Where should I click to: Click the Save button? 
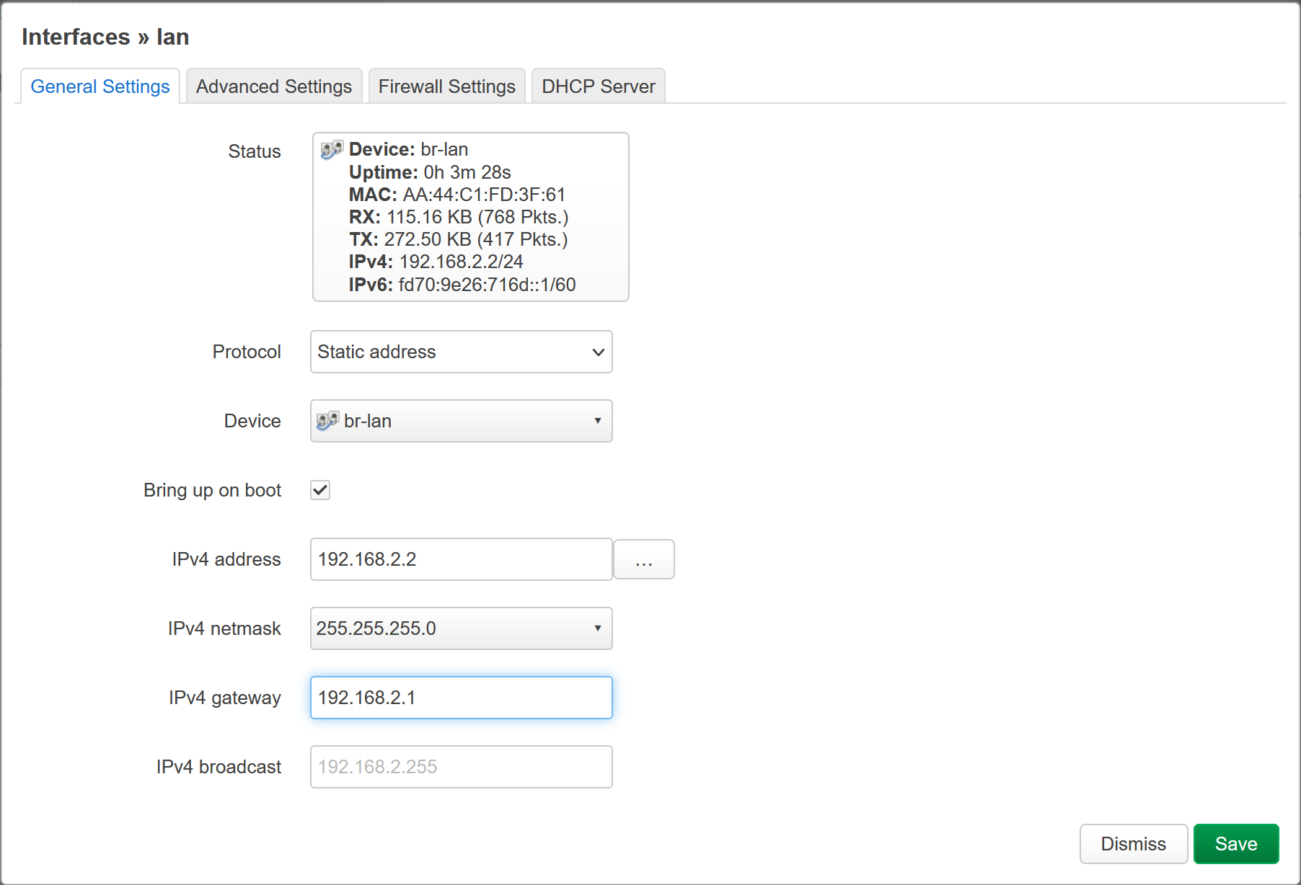[x=1236, y=843]
